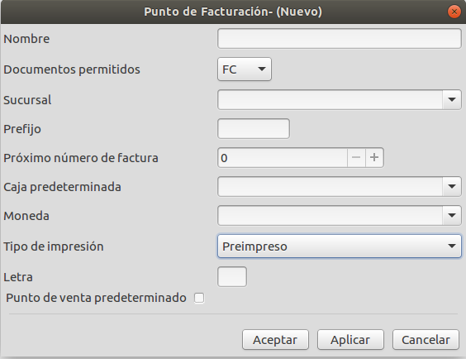
Task: Enable Punto de venta predeterminado checkbox
Action: click(199, 298)
